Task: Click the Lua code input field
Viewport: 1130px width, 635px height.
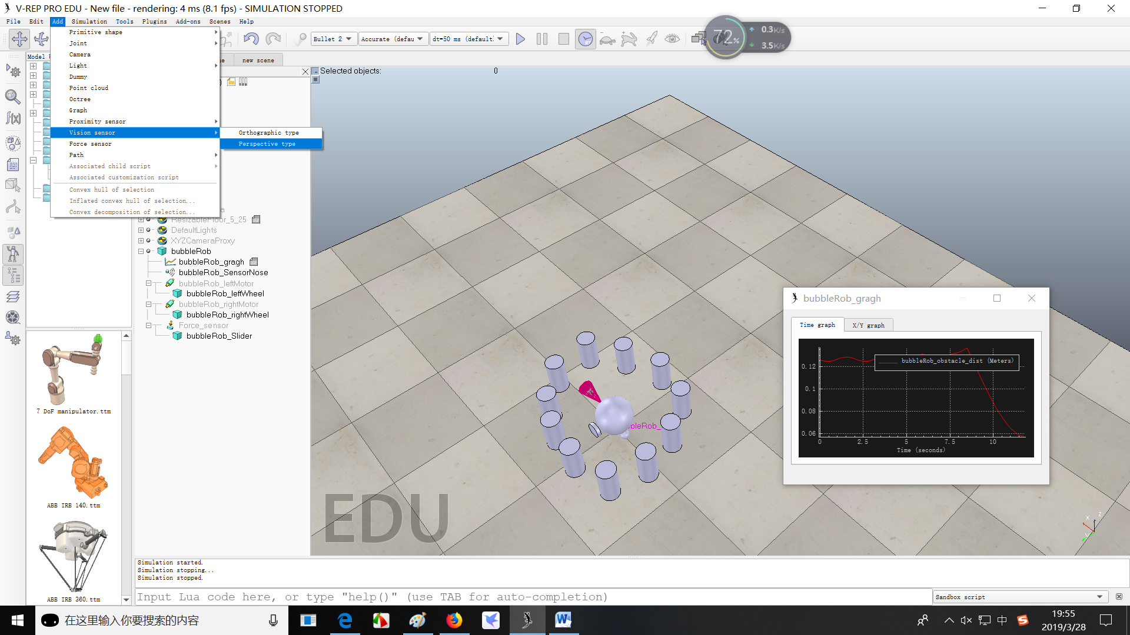Action: click(533, 597)
